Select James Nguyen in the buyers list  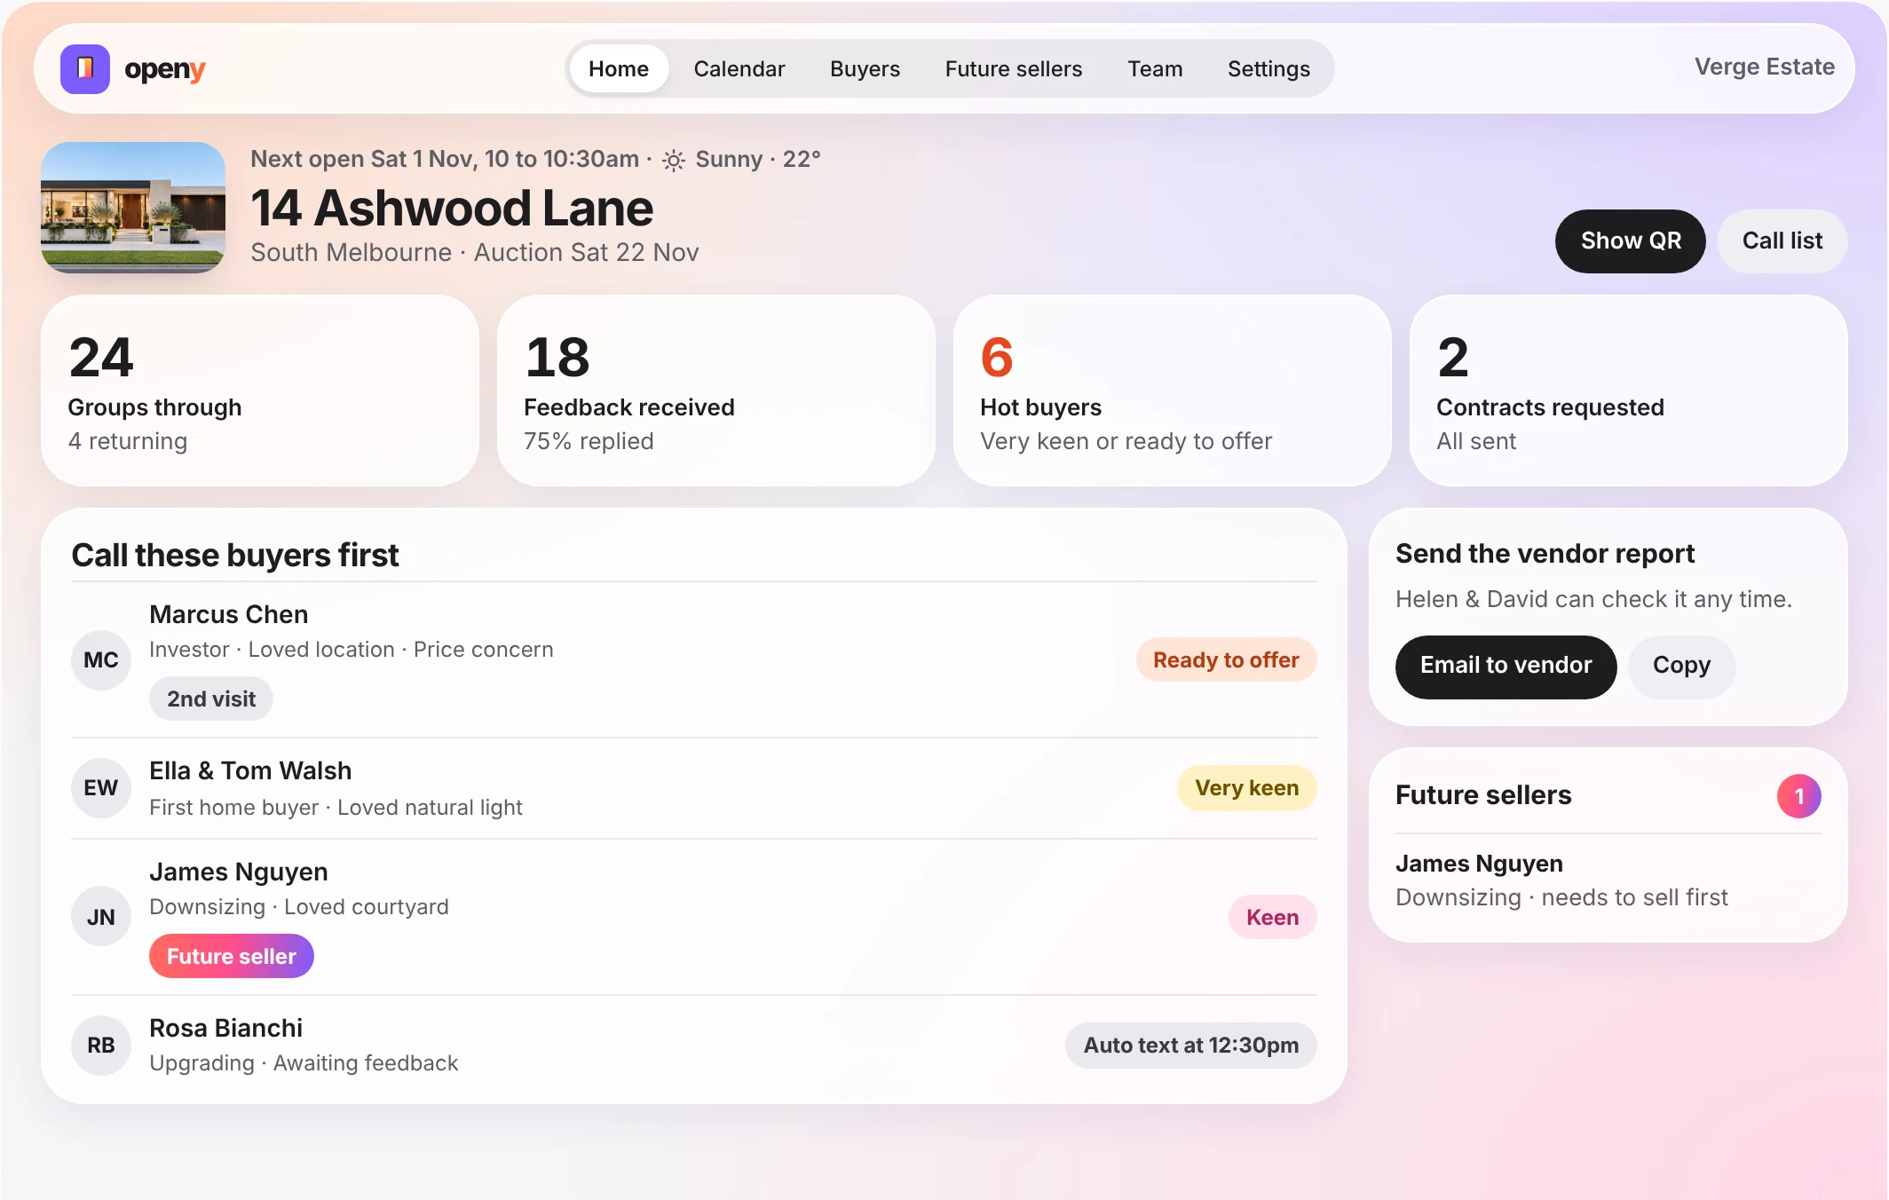pos(239,872)
